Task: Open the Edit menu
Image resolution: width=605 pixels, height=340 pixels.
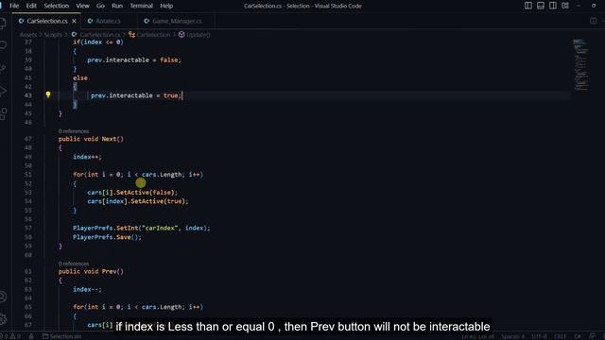Action: coord(31,6)
